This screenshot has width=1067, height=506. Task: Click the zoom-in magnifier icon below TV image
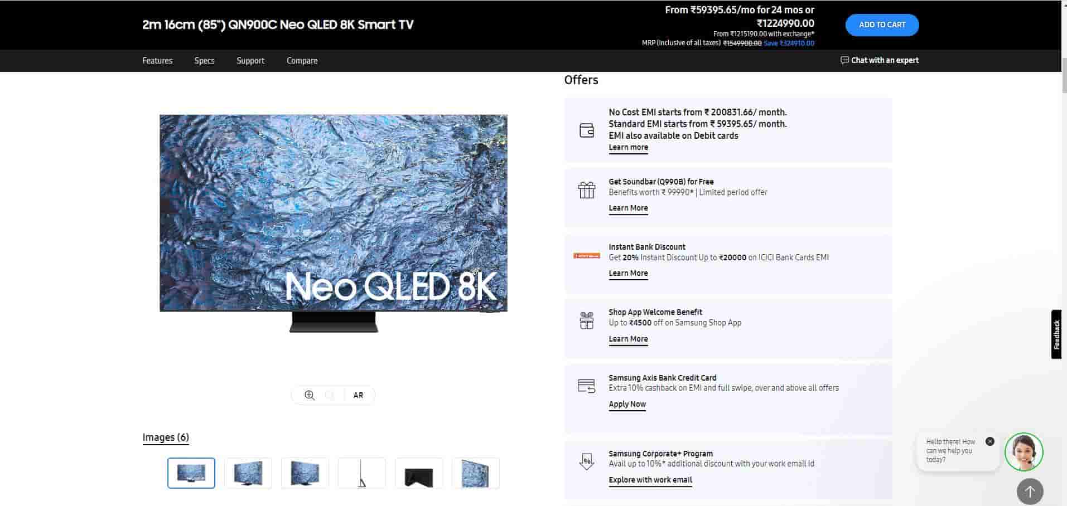click(310, 395)
